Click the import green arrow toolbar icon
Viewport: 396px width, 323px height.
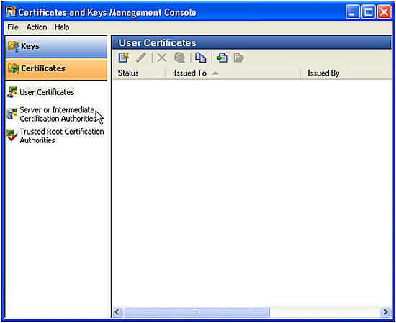222,58
